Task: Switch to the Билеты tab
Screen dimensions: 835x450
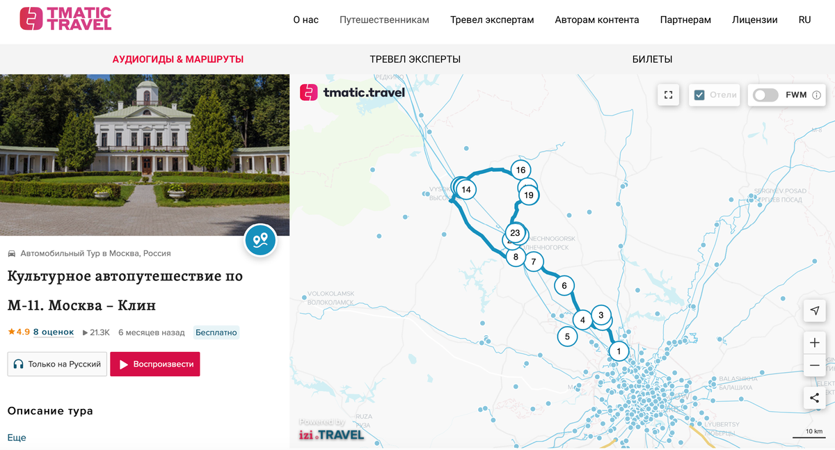Action: pos(652,59)
